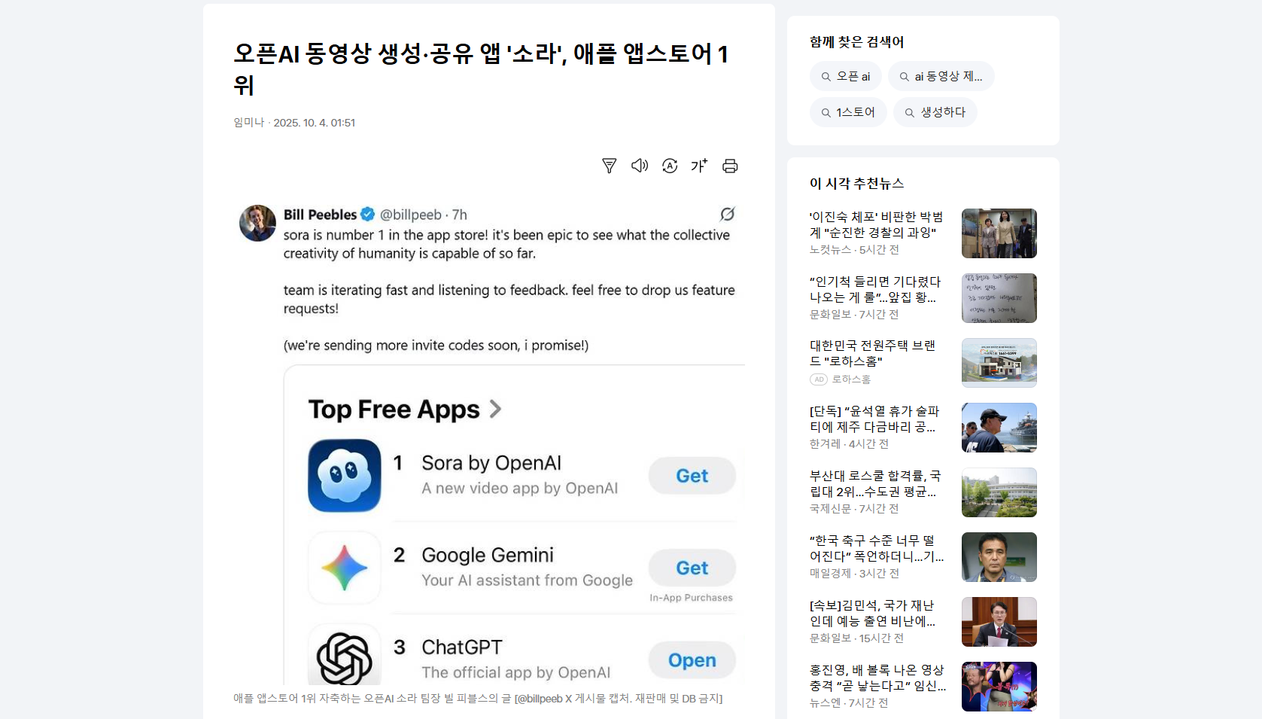Click the speaker listen-to-article icon

640,166
